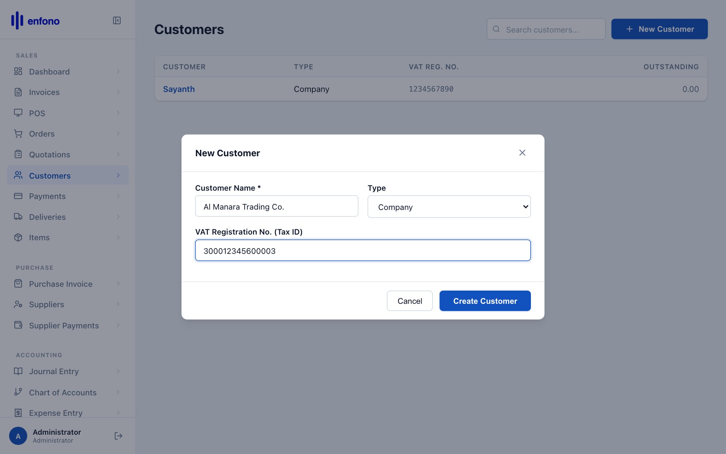Open the search customers magnifier icon
The image size is (726, 454).
tap(496, 29)
